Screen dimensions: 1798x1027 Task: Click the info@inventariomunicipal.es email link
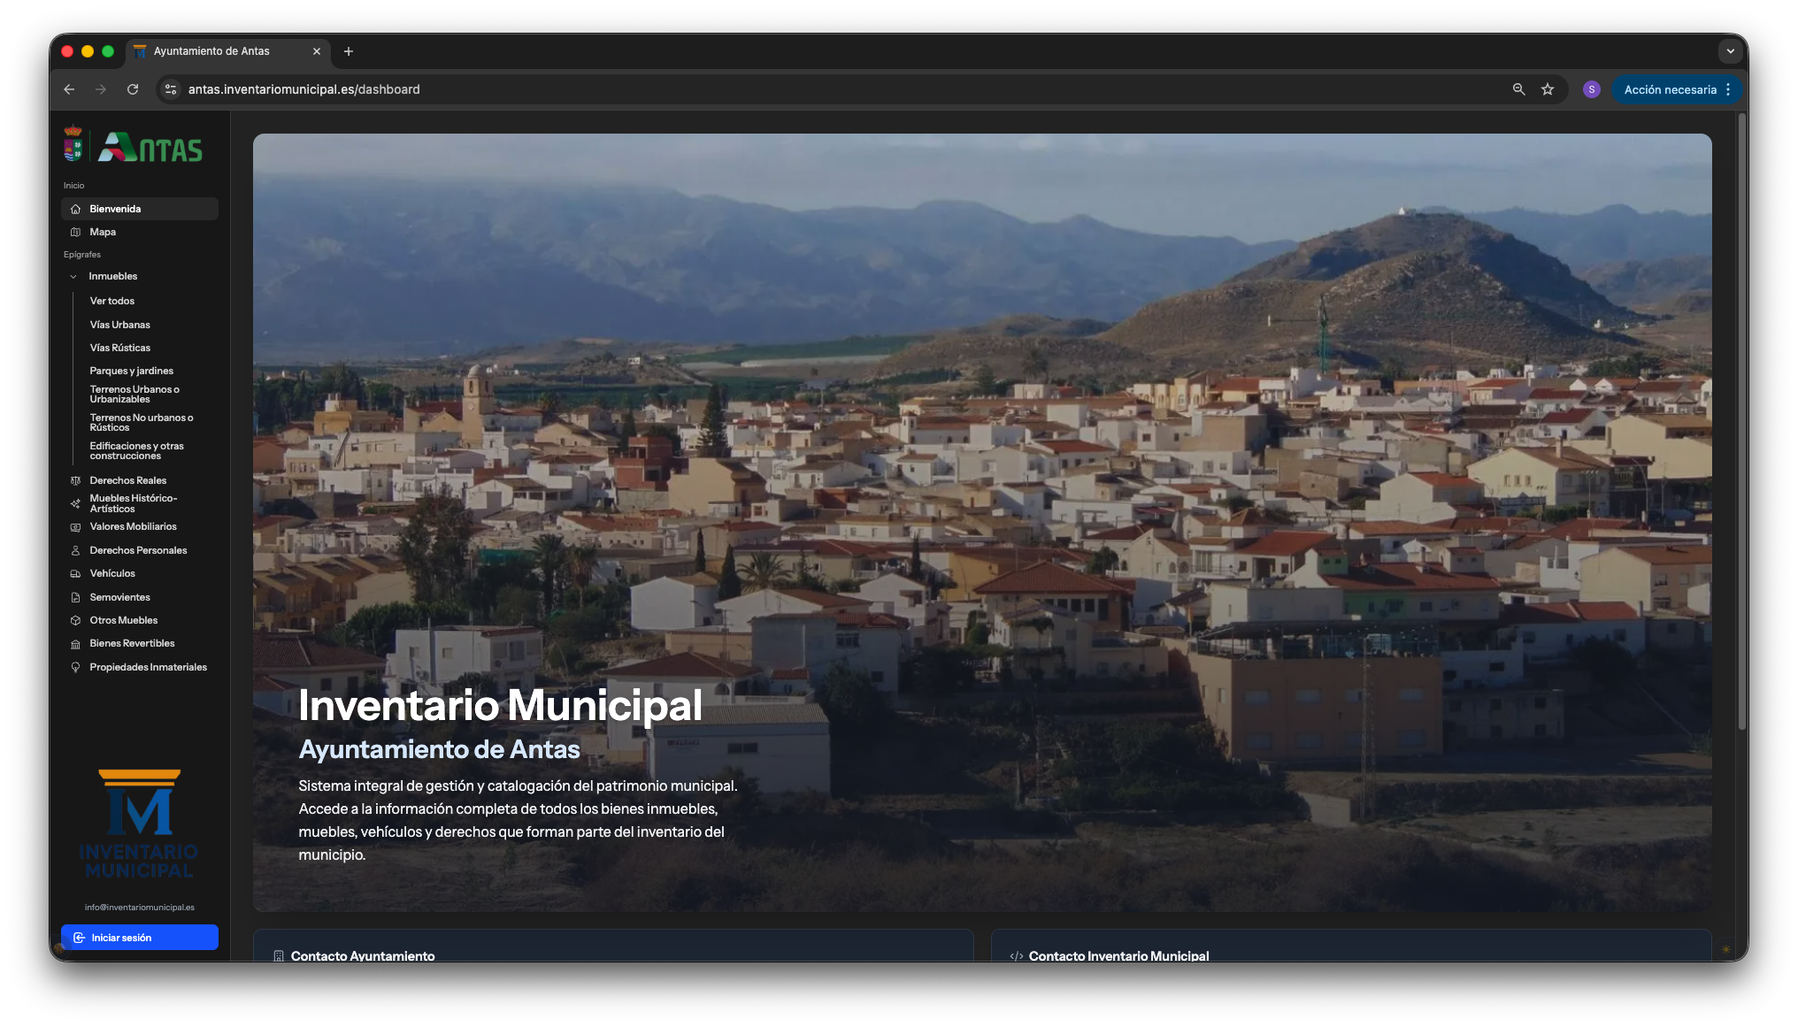tap(139, 907)
